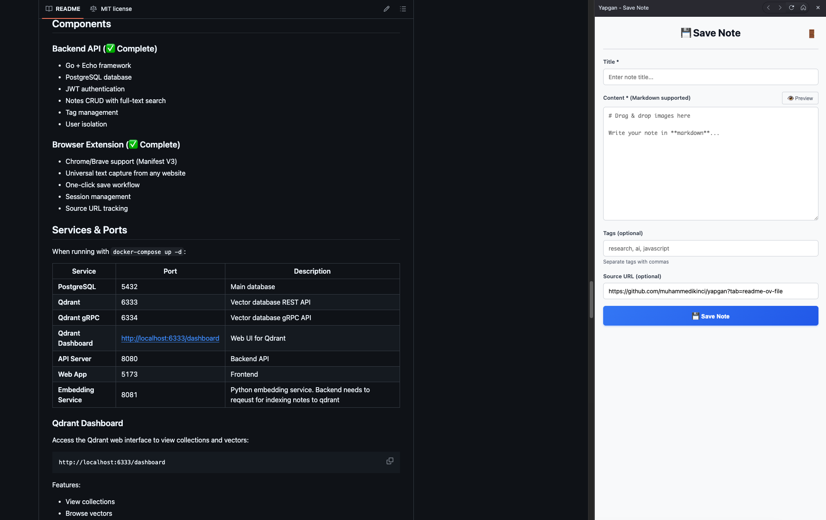Screen dimensions: 826x520
Task: Close the Yapgan side panel
Action: point(818,8)
